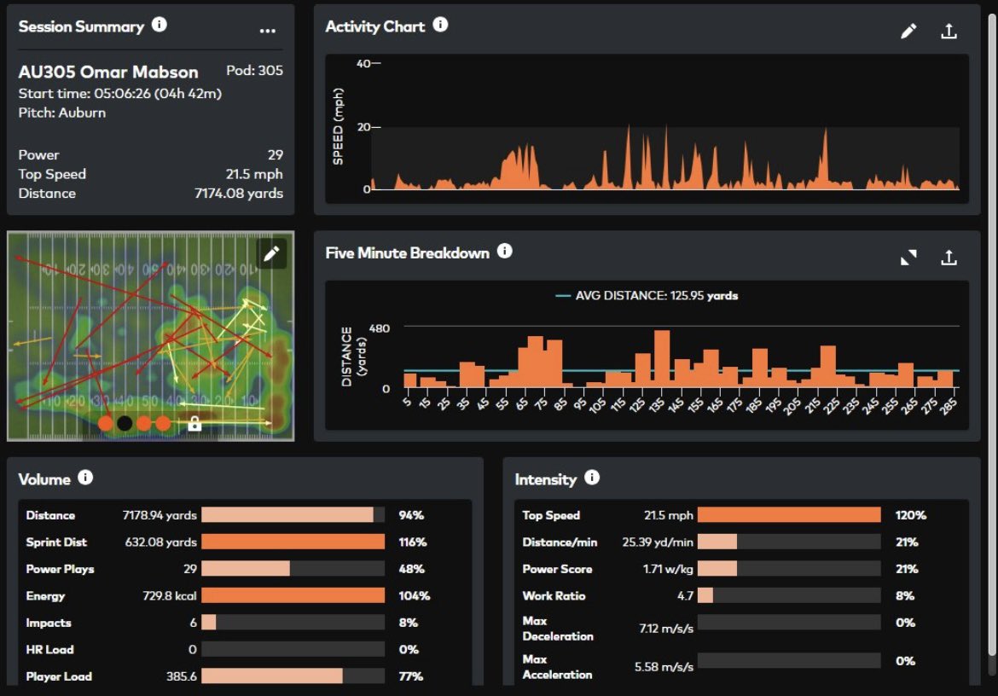Screen dimensions: 998x696
Task: Click Volume panel info icon
Action: [85, 477]
